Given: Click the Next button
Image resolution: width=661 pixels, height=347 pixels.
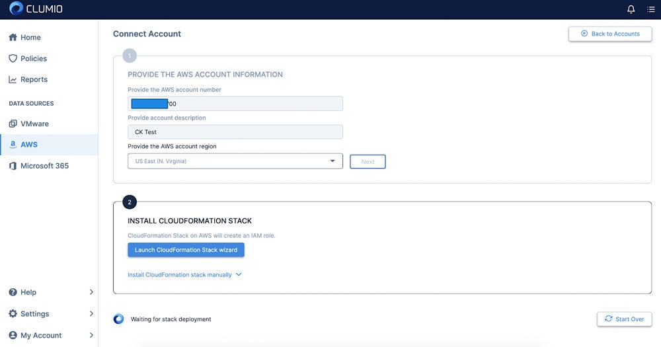Looking at the screenshot, I should click(x=368, y=161).
